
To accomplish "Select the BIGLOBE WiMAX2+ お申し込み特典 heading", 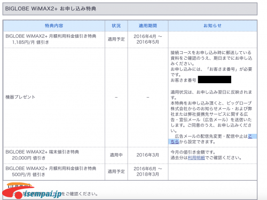I will (x=51, y=9).
